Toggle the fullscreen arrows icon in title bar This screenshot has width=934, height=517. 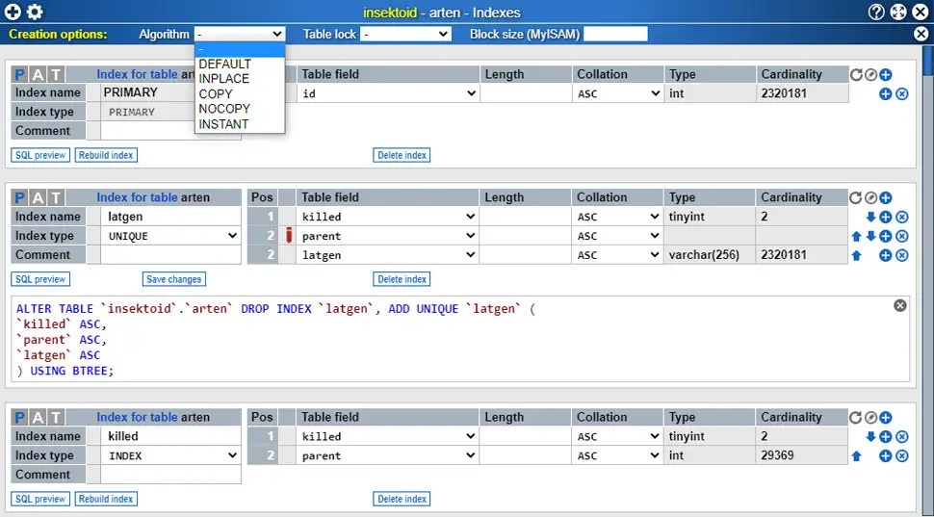pyautogui.click(x=898, y=12)
